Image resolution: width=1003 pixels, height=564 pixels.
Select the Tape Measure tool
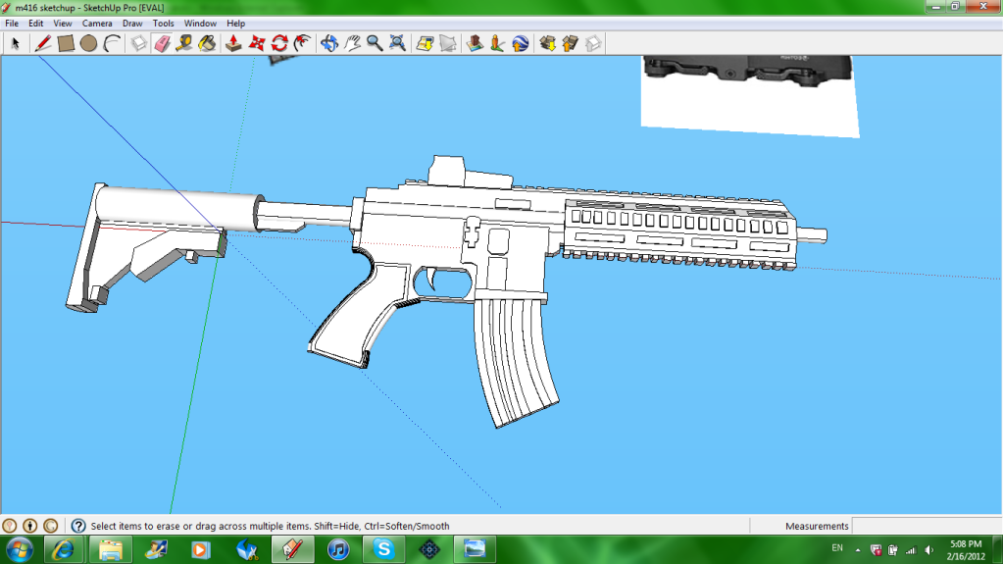pyautogui.click(x=184, y=43)
